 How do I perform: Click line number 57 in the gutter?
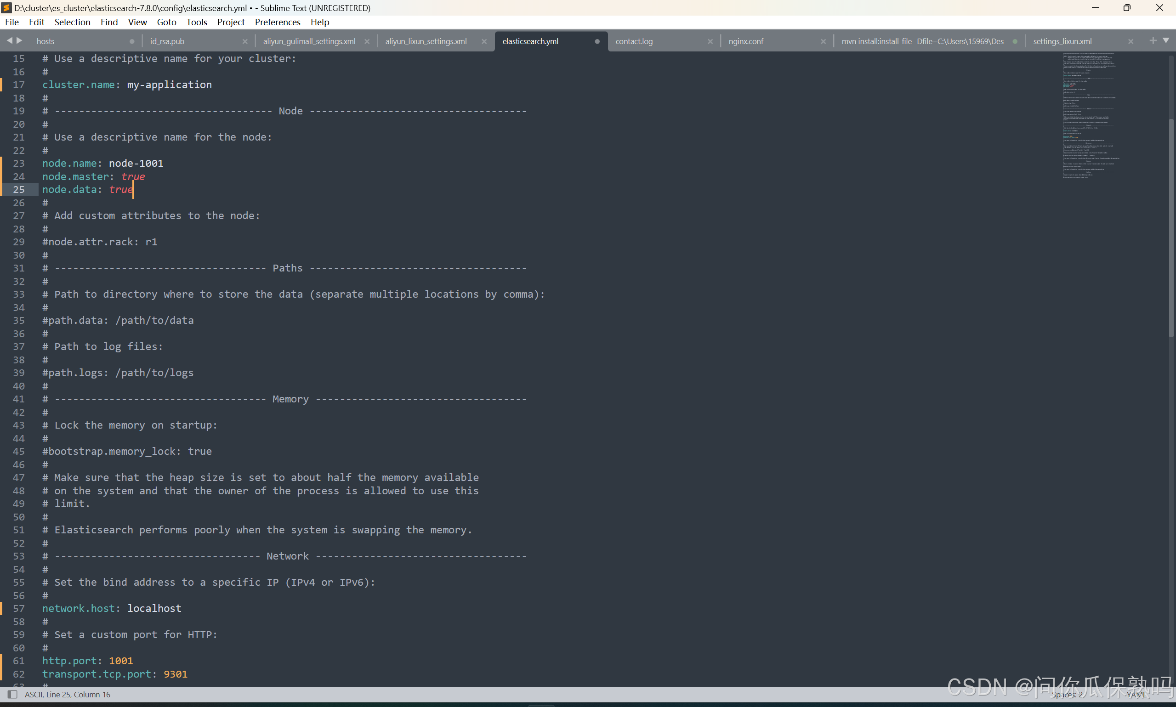click(18, 608)
